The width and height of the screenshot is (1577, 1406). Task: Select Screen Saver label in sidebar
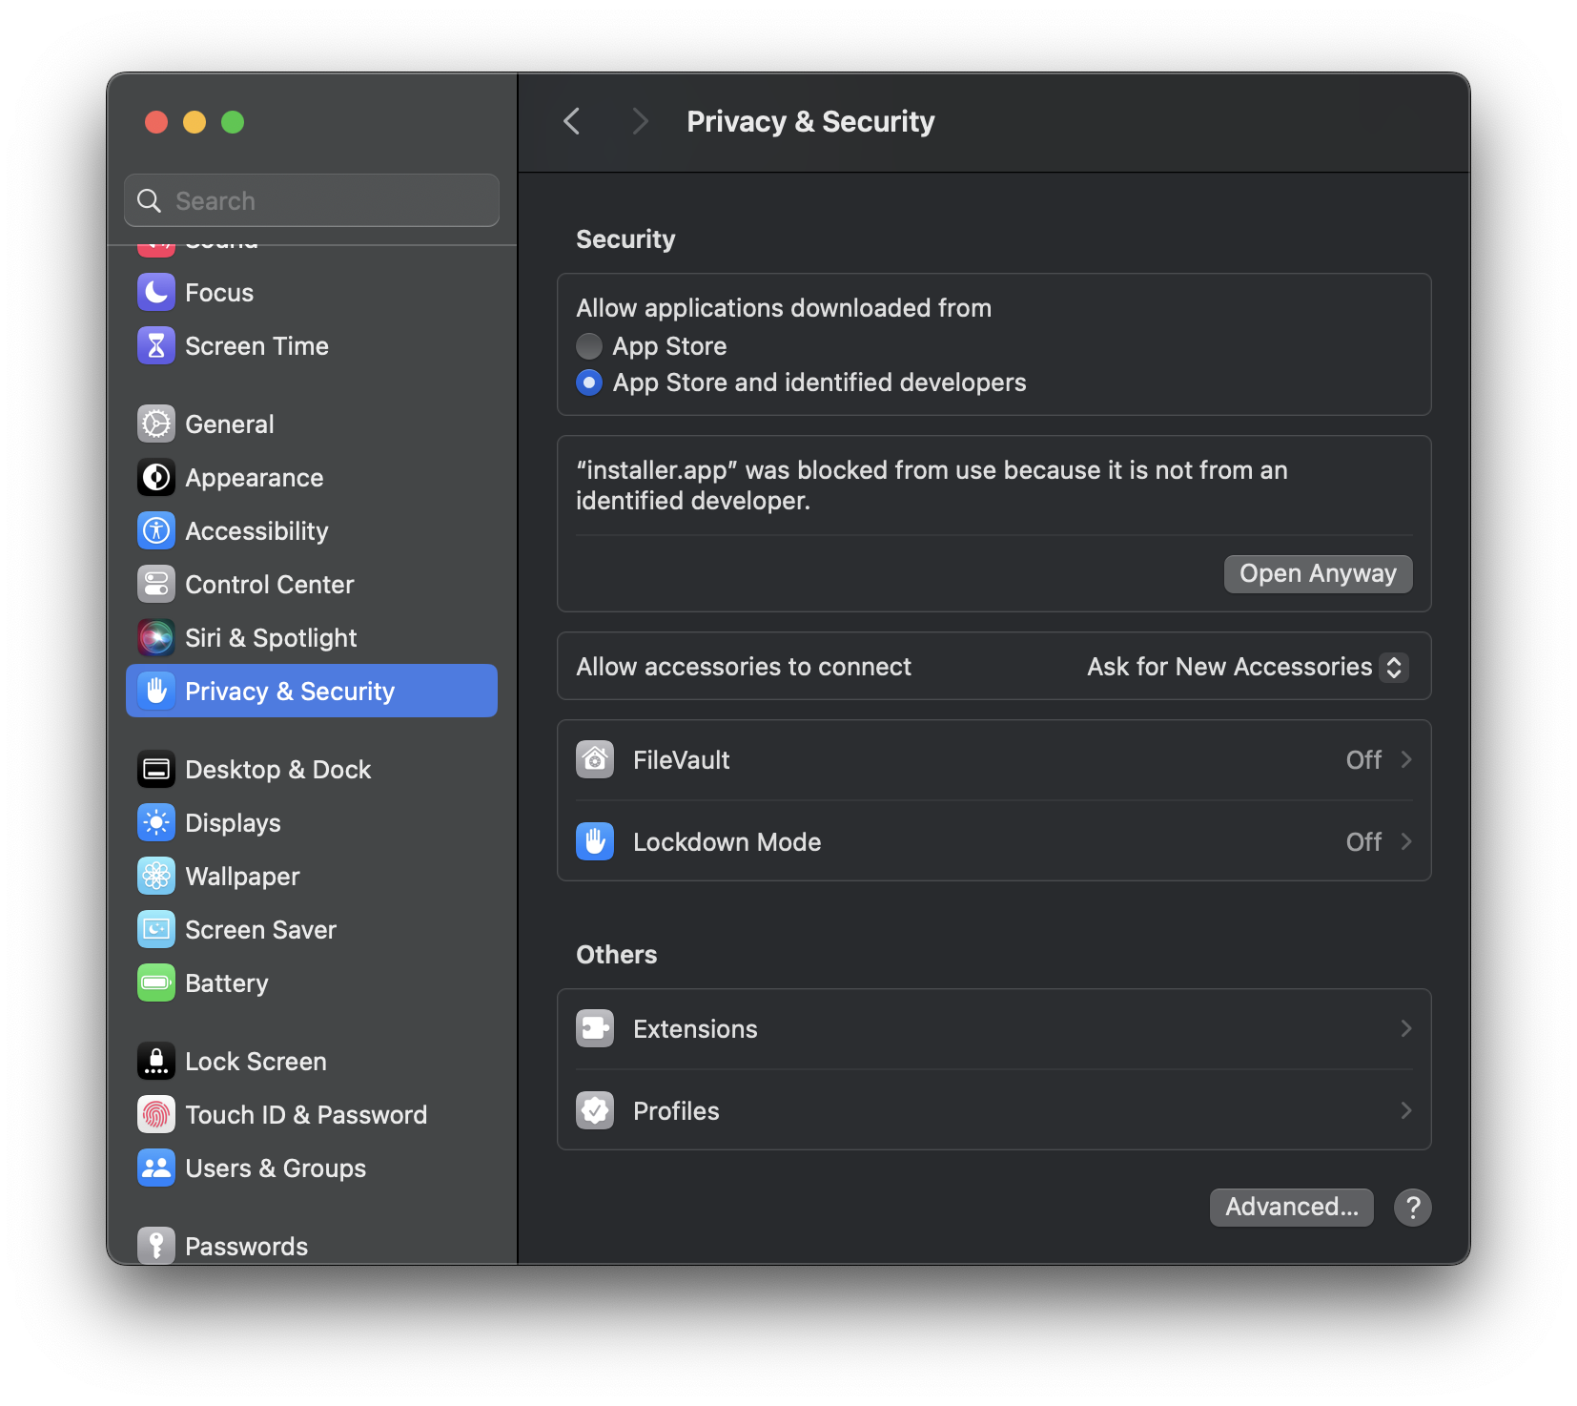click(260, 929)
